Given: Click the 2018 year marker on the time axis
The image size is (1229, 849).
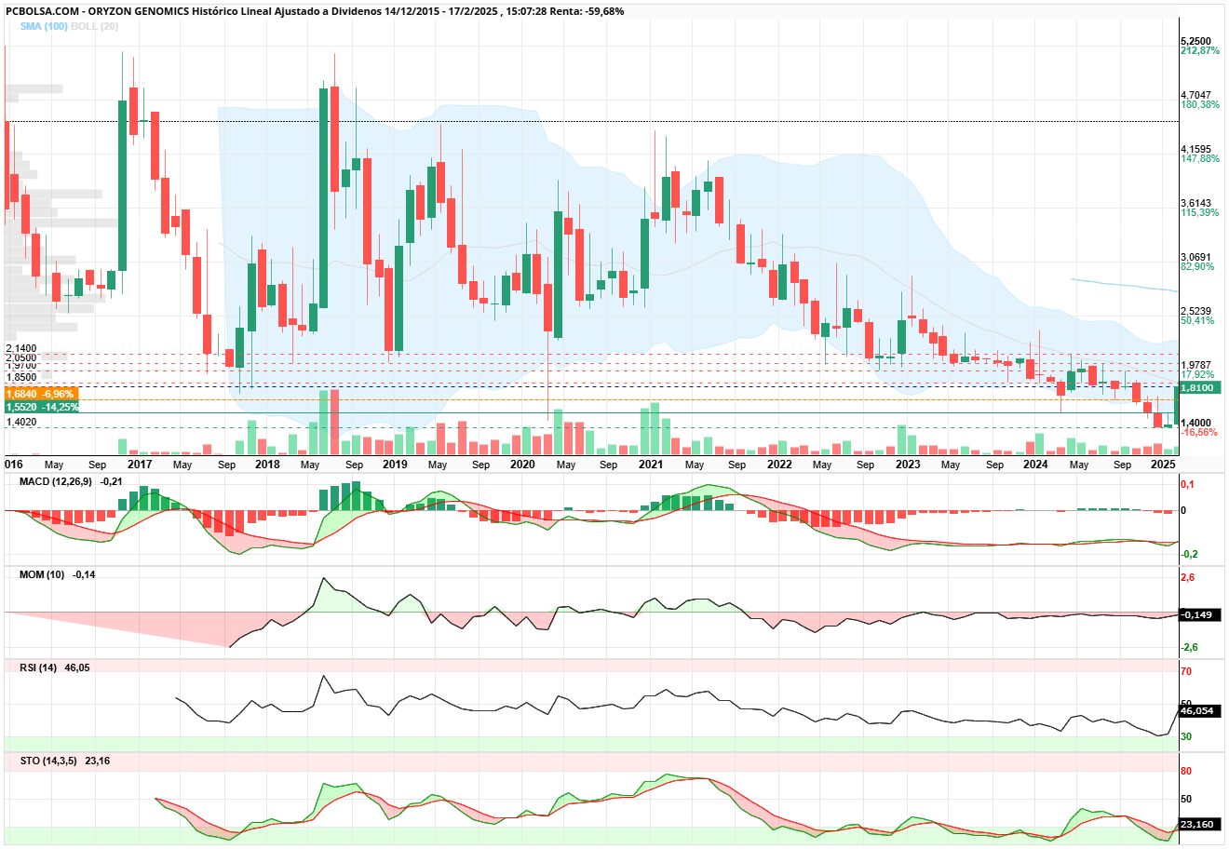Looking at the screenshot, I should (x=267, y=464).
